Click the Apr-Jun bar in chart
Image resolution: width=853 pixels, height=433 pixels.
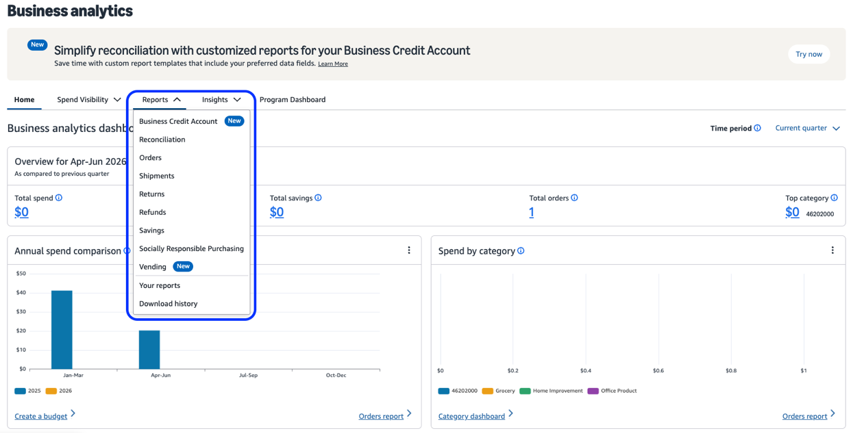point(149,350)
